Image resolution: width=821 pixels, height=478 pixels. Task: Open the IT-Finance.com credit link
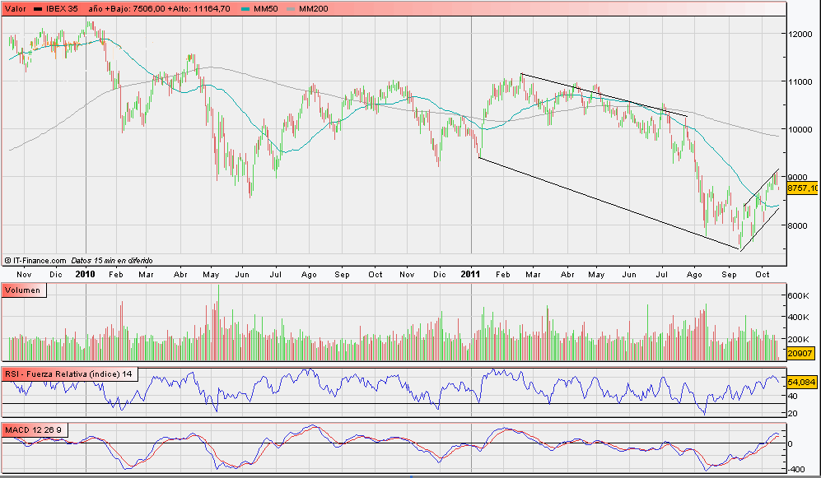coord(35,261)
